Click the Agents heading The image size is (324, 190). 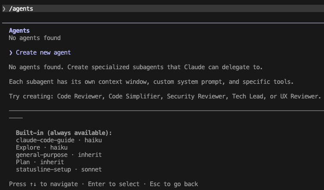point(19,31)
